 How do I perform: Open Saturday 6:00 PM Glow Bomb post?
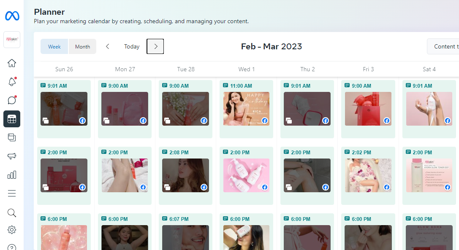click(x=429, y=237)
